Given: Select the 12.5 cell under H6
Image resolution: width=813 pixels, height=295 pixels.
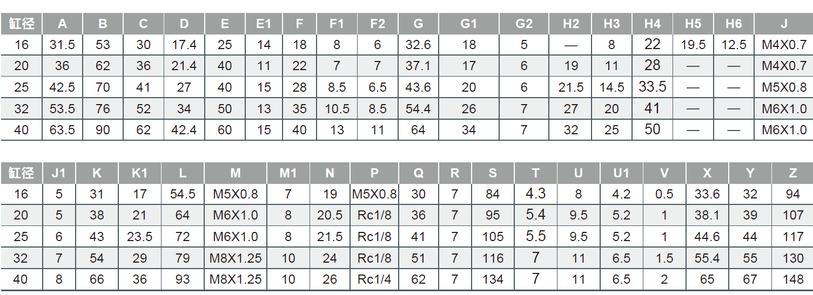Looking at the screenshot, I should [734, 45].
